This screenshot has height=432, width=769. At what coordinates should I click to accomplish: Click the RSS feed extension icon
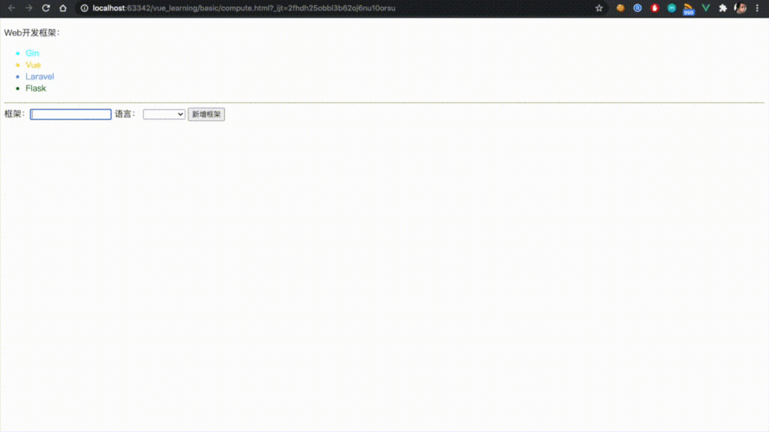click(689, 9)
